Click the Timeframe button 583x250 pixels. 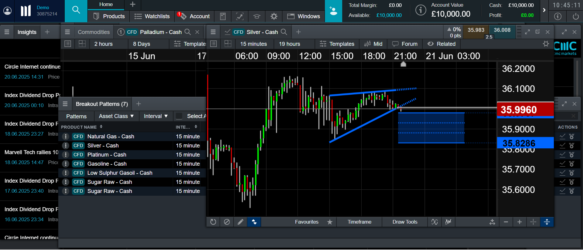360,222
